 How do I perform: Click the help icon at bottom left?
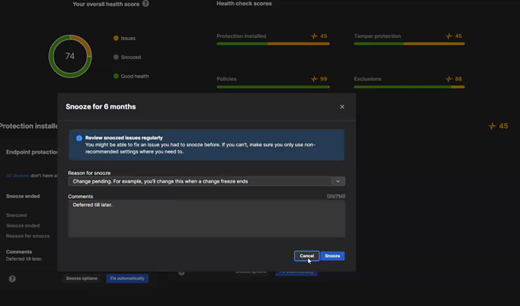pos(12,279)
